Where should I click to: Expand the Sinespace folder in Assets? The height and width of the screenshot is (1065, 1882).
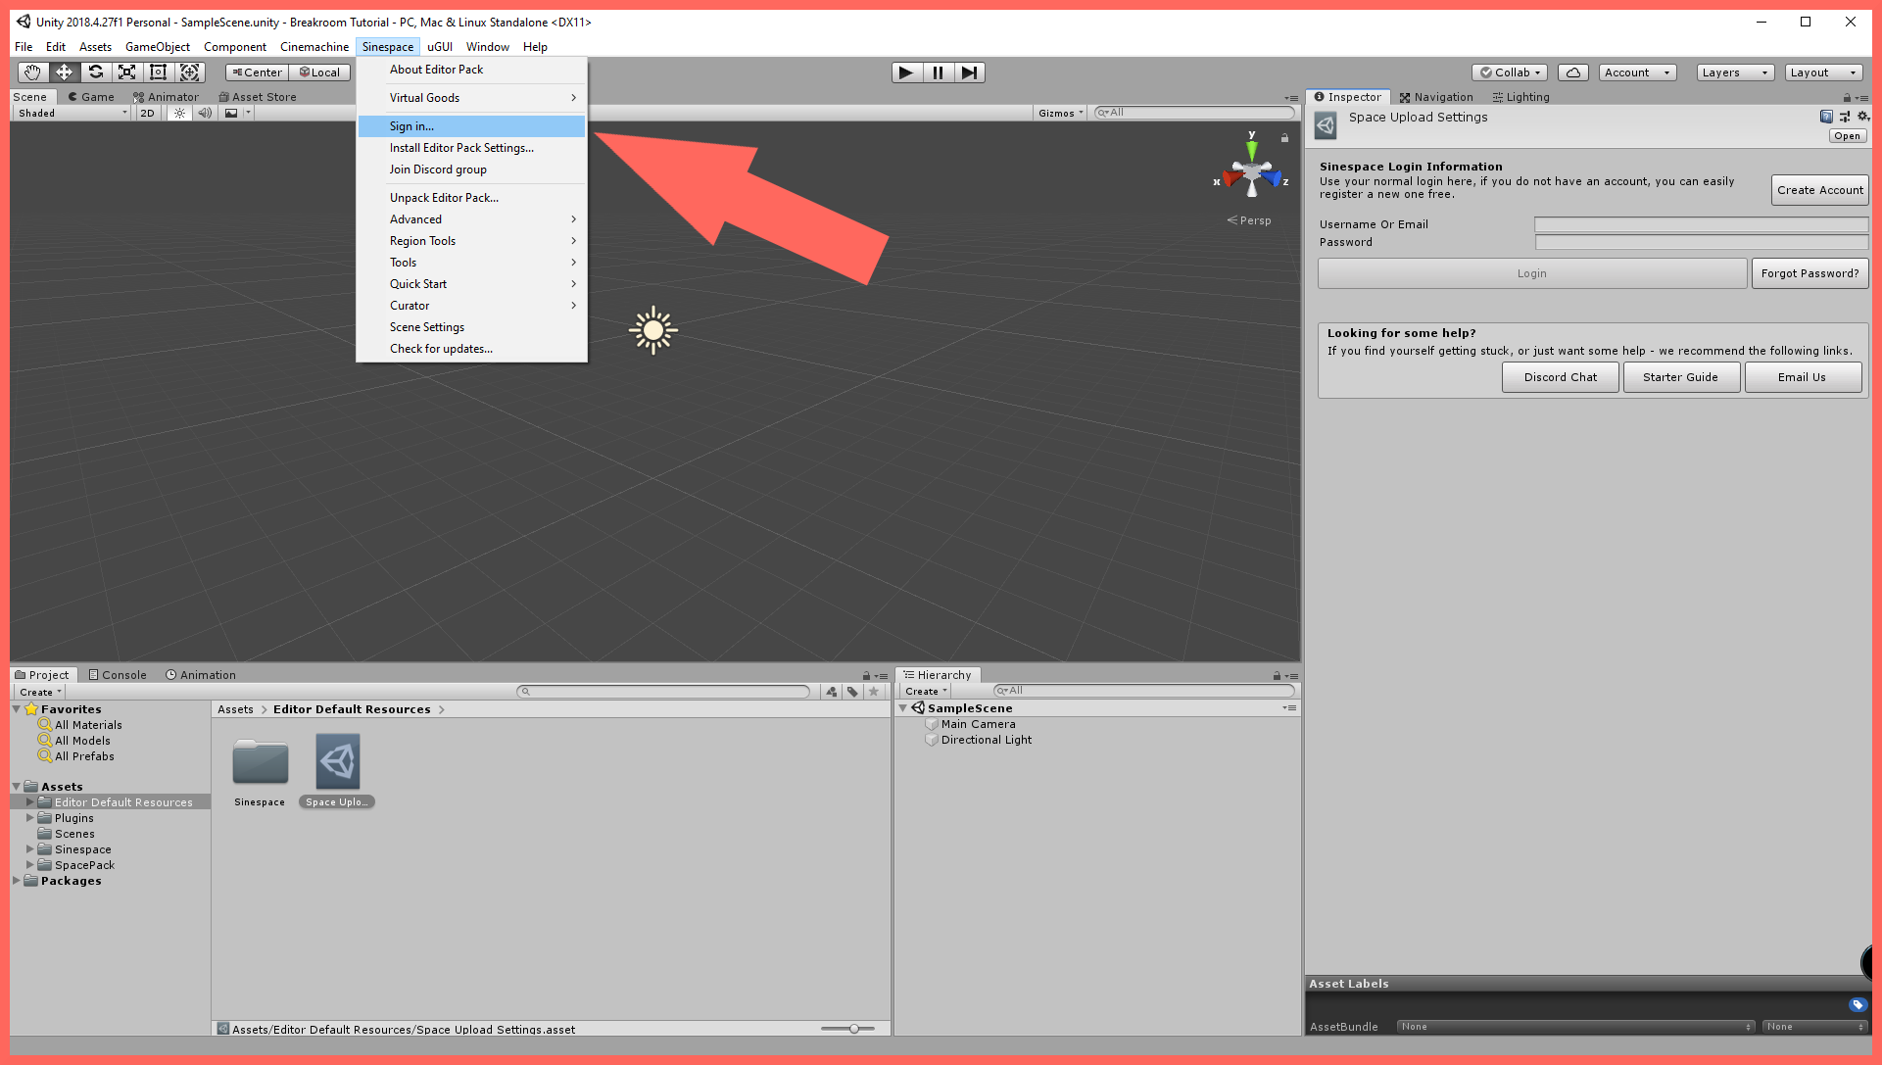pos(29,849)
